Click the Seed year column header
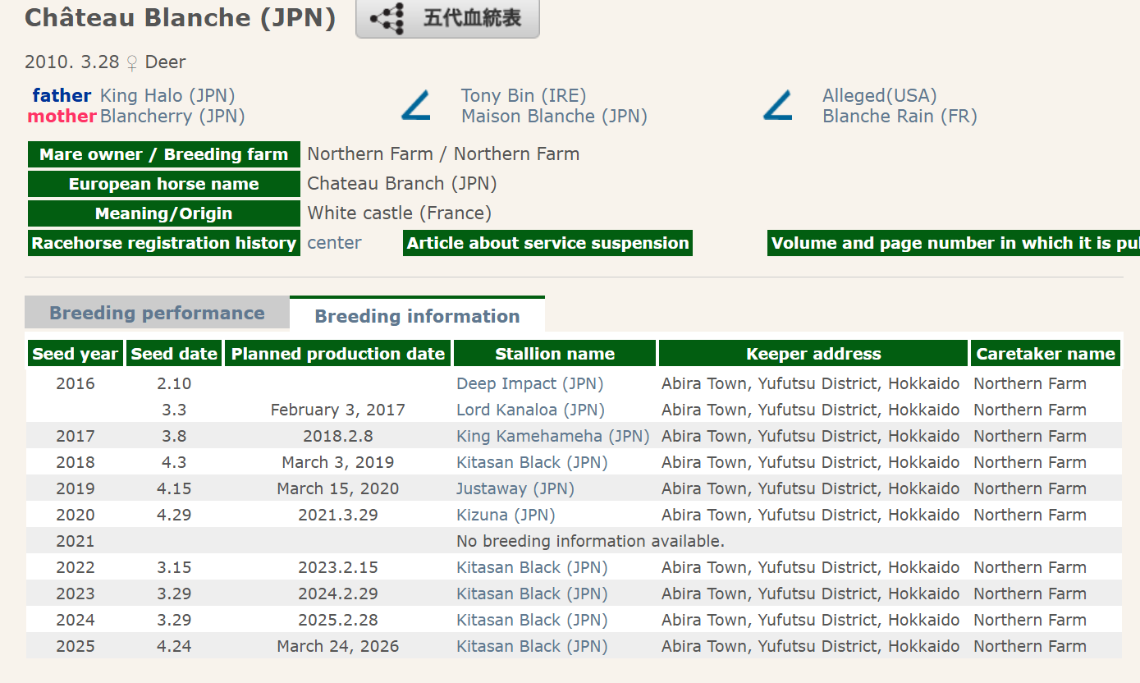 click(76, 354)
